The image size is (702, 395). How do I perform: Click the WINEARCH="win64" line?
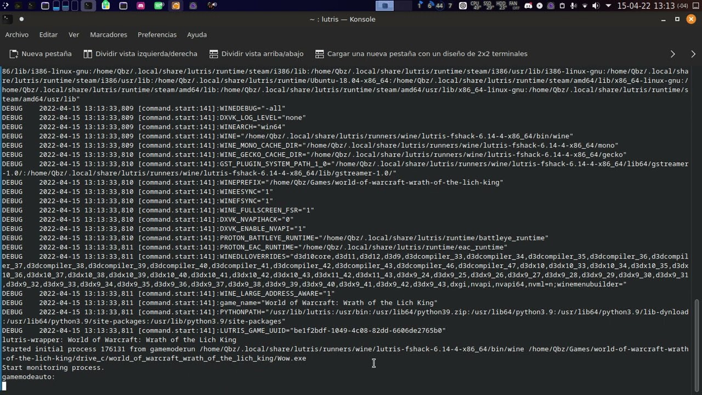click(144, 127)
